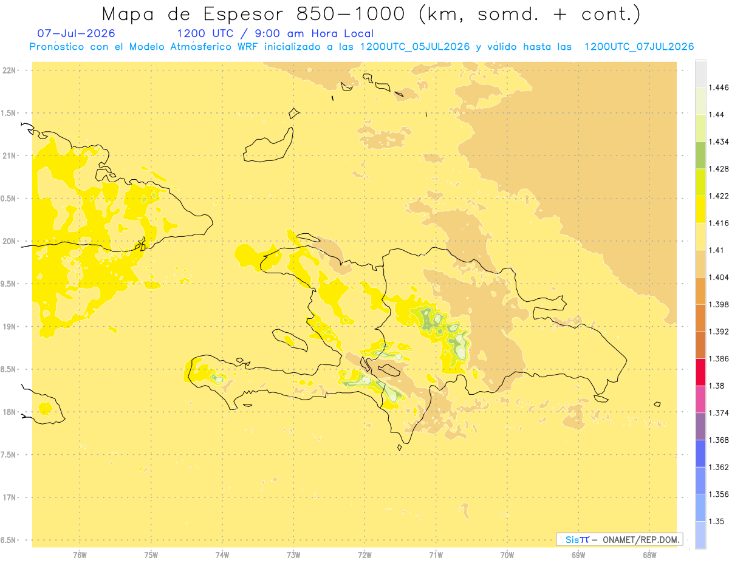Click the 'Sist - ONAMET/REP.DOM.' credit box
The width and height of the screenshot is (729, 563).
[x=620, y=539]
